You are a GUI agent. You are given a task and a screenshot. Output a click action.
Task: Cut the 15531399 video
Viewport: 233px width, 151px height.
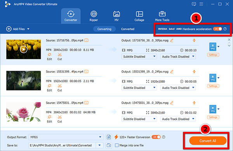pos(59,88)
